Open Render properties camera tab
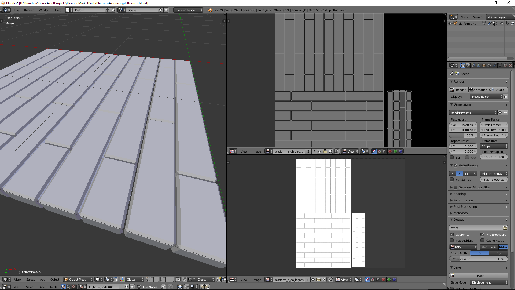The height and width of the screenshot is (290, 515). click(462, 65)
